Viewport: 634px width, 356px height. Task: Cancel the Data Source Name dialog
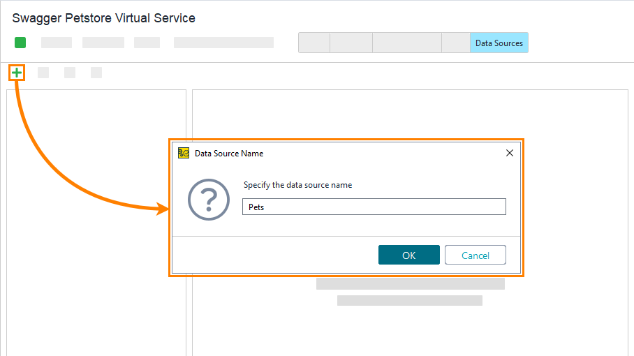(x=475, y=255)
